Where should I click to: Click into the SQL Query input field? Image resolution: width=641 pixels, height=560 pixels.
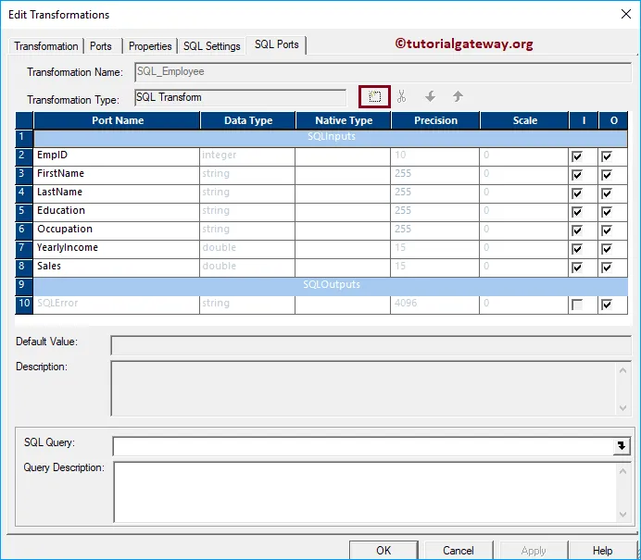point(363,446)
